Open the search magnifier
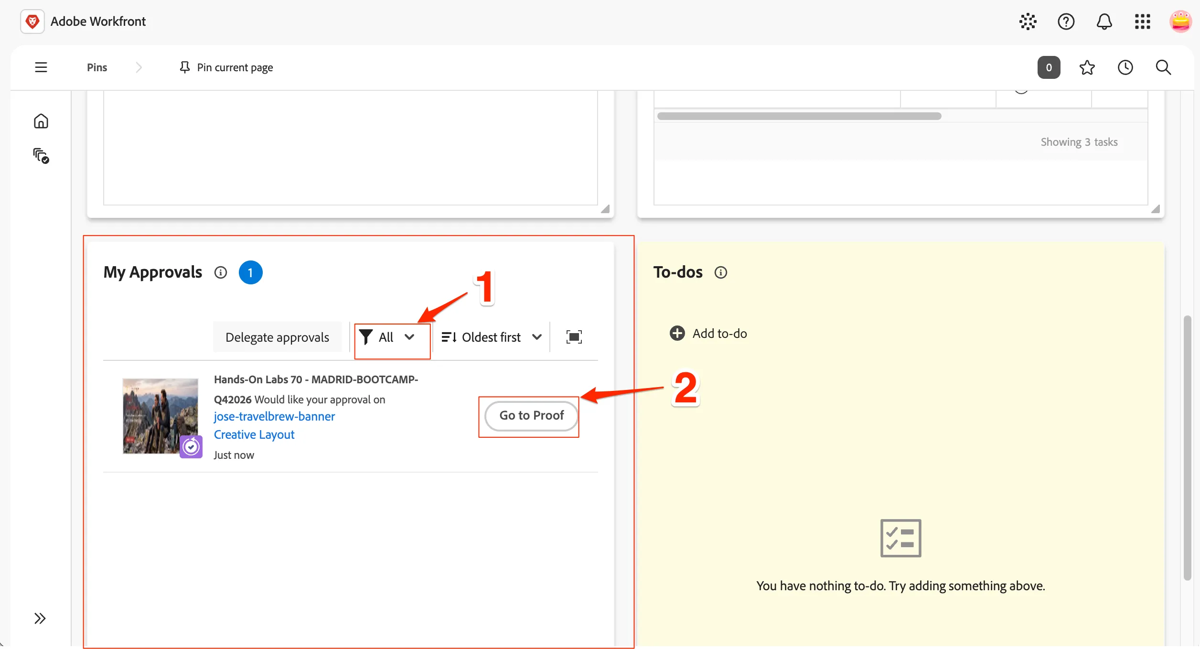This screenshot has height=649, width=1200. pos(1163,67)
